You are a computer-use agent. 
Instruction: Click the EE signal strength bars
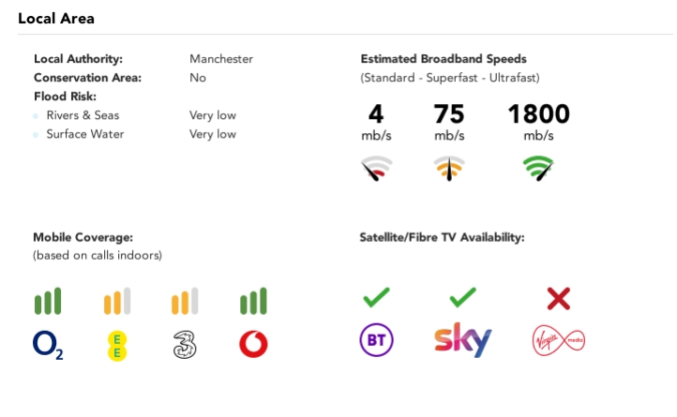[116, 302]
